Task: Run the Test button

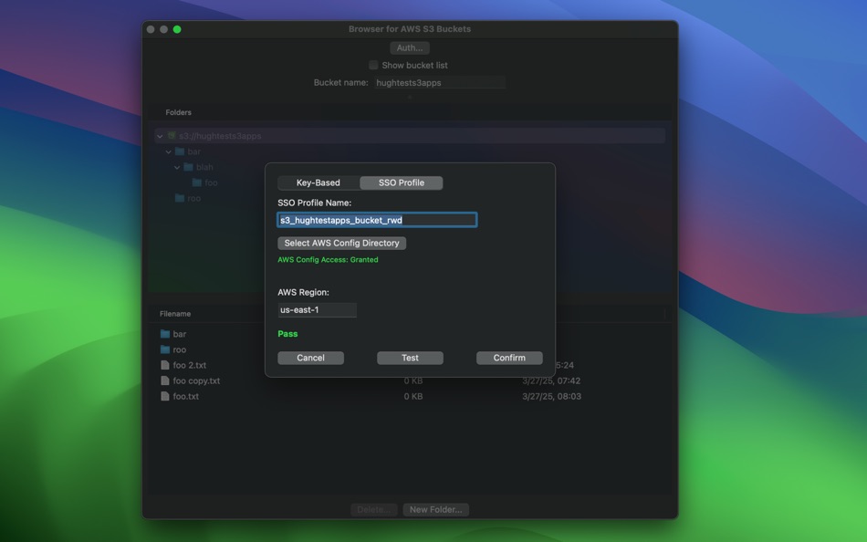Action: click(410, 358)
